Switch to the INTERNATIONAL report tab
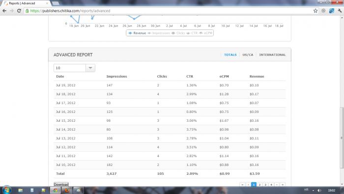The width and height of the screenshot is (344, 194). coord(272,55)
